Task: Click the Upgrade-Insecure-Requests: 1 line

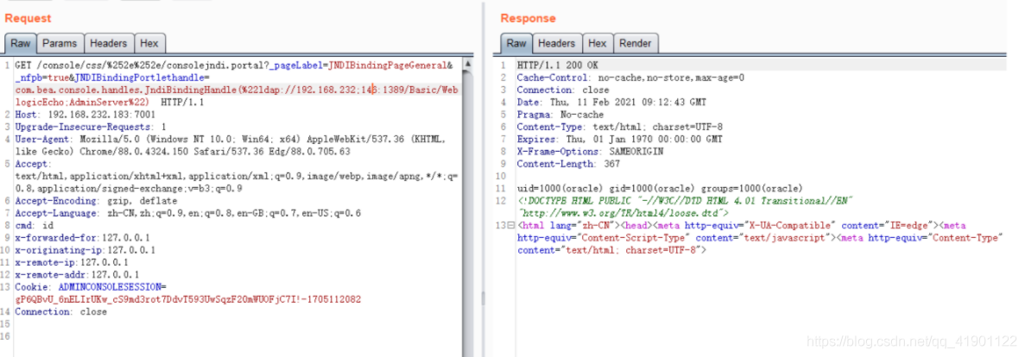Action: [90, 128]
